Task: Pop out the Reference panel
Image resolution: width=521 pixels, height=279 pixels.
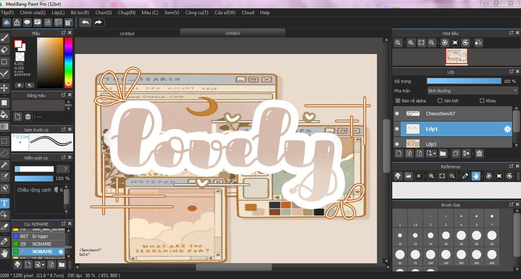Action: click(x=511, y=166)
